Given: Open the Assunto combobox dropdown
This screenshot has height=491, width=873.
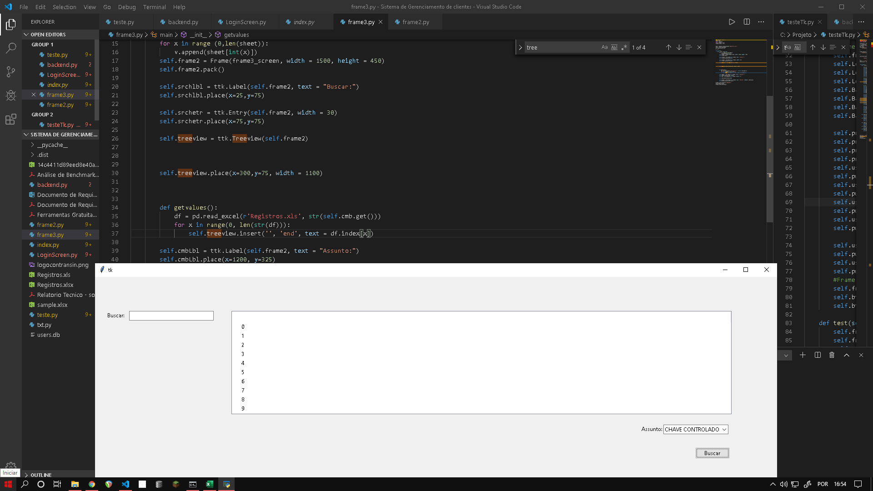Looking at the screenshot, I should [x=724, y=429].
